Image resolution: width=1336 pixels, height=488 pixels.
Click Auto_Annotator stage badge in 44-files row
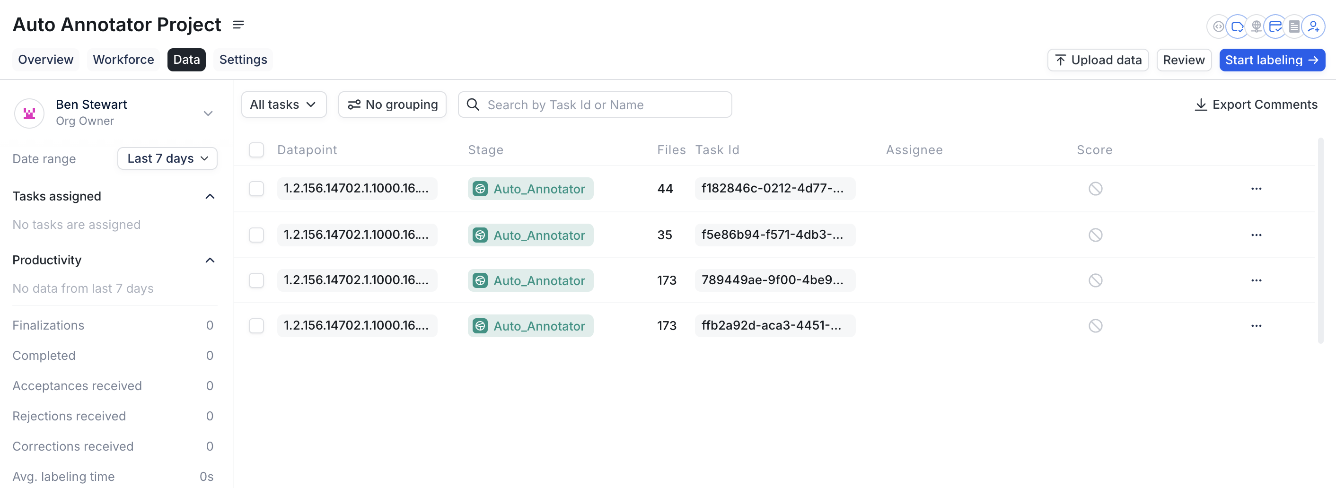click(x=530, y=189)
